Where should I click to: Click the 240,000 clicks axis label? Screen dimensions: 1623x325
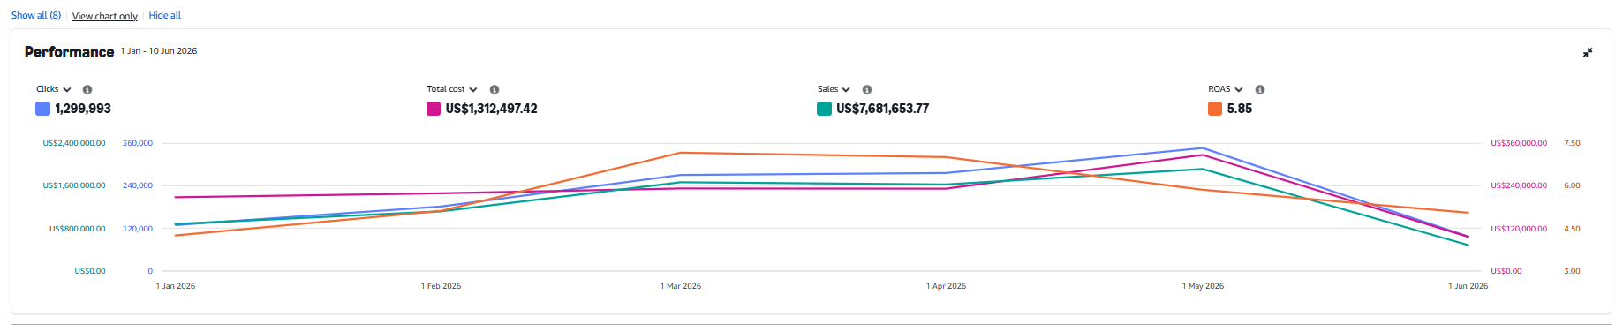tap(138, 185)
